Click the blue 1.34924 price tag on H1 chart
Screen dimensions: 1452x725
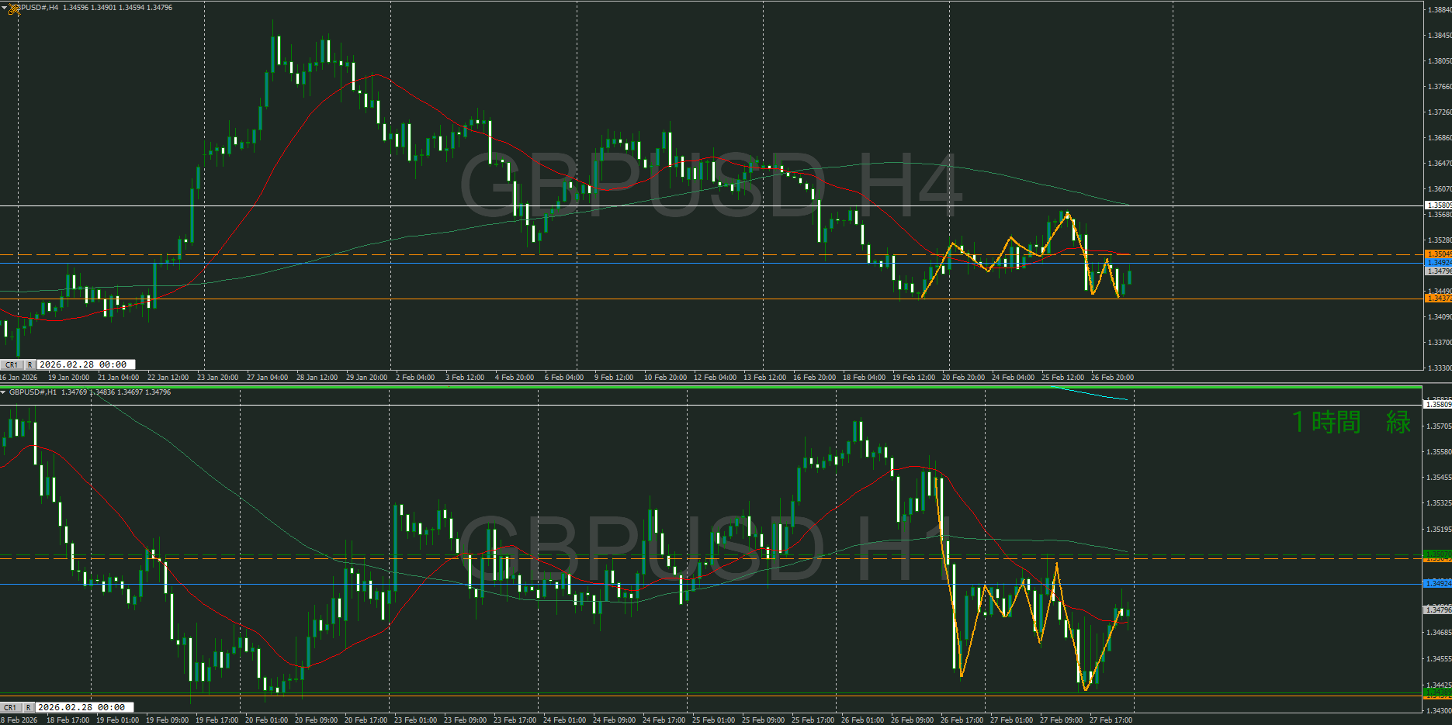(x=1437, y=583)
